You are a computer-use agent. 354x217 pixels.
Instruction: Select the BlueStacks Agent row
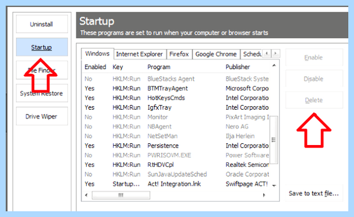[x=176, y=79]
